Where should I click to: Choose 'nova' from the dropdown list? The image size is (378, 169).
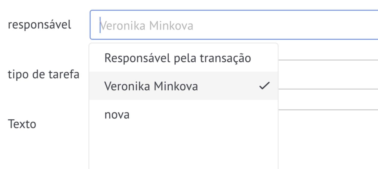[183, 114]
